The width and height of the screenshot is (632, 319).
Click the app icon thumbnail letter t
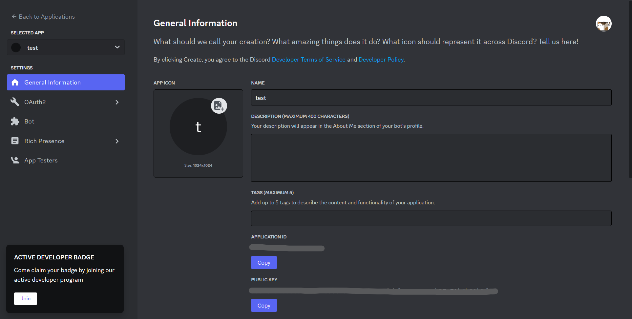click(x=198, y=127)
